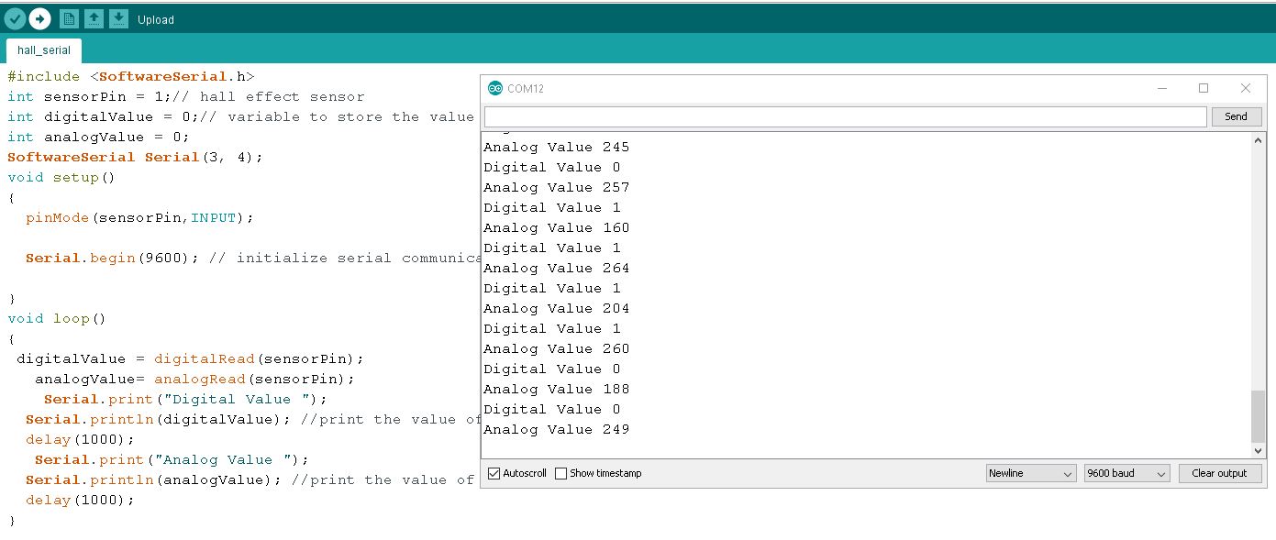Click the Upload arrow icon

[x=39, y=18]
